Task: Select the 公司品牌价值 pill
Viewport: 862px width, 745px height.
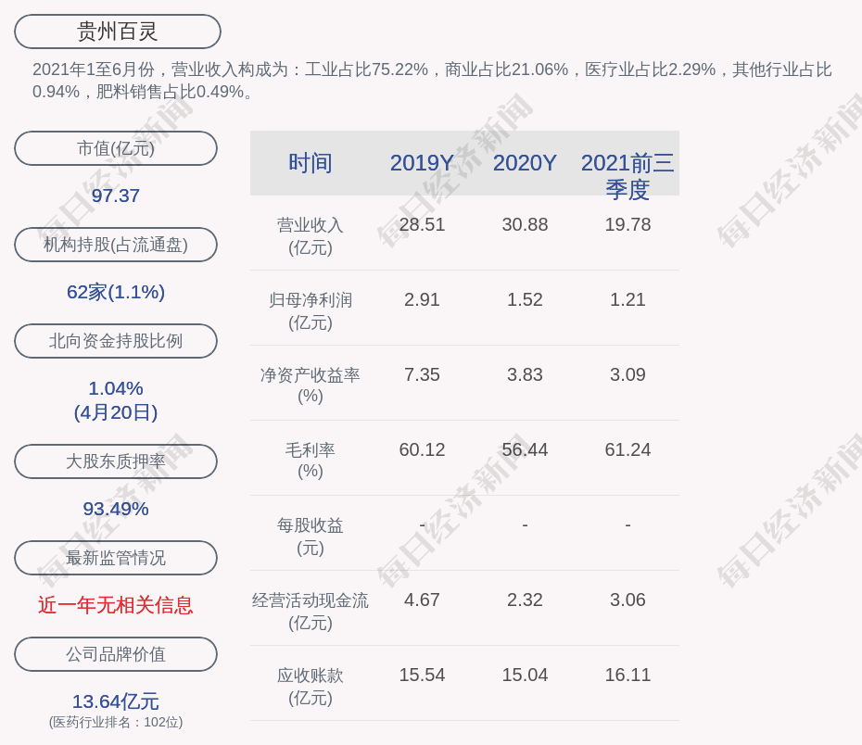Action: point(116,654)
